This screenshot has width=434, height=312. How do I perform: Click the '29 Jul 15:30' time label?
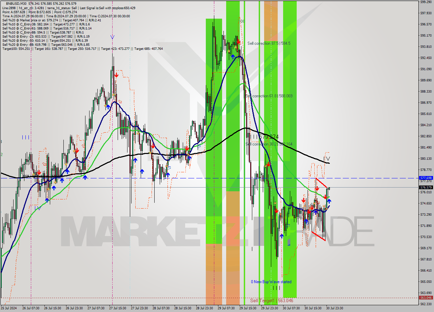click(x=248, y=308)
